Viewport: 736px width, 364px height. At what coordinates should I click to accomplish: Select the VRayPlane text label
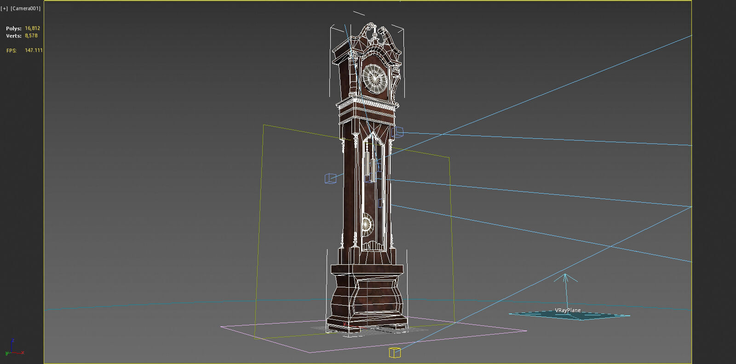568,310
